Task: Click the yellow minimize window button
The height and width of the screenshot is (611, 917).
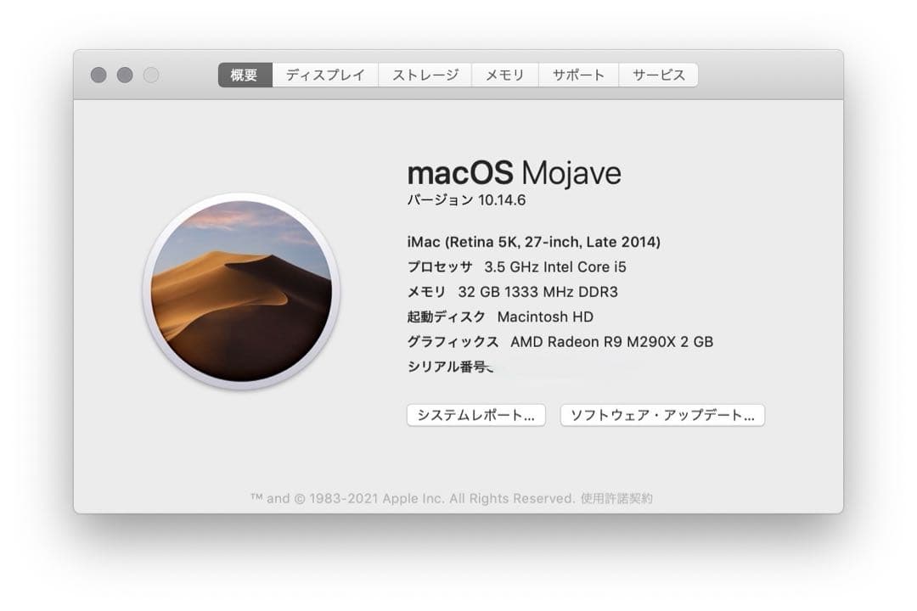Action: (x=125, y=75)
